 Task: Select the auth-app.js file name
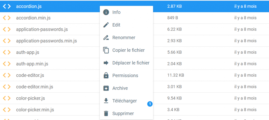(28, 52)
